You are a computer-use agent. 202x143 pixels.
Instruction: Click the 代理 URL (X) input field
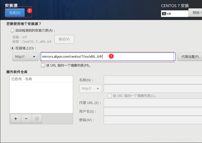click(153, 103)
